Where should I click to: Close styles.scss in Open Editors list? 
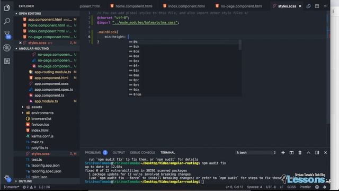tap(20, 42)
